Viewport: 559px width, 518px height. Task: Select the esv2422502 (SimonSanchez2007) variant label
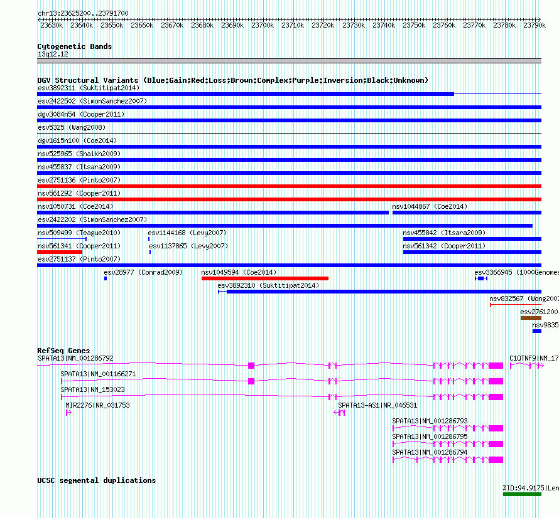pyautogui.click(x=92, y=101)
